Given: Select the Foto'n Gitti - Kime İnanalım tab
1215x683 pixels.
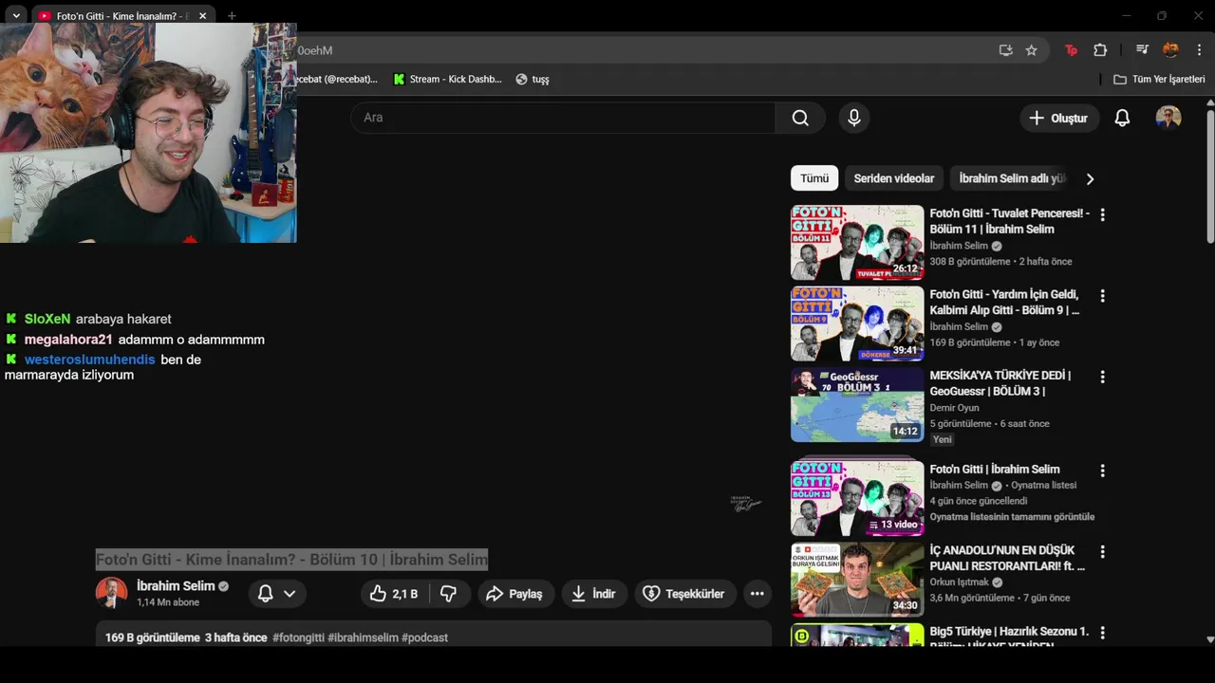Looking at the screenshot, I should pos(121,16).
